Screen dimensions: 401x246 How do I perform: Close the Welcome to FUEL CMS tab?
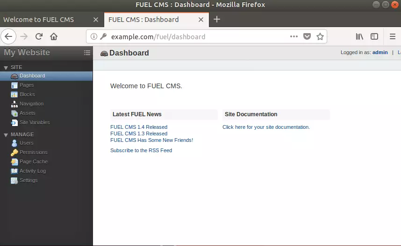click(96, 20)
